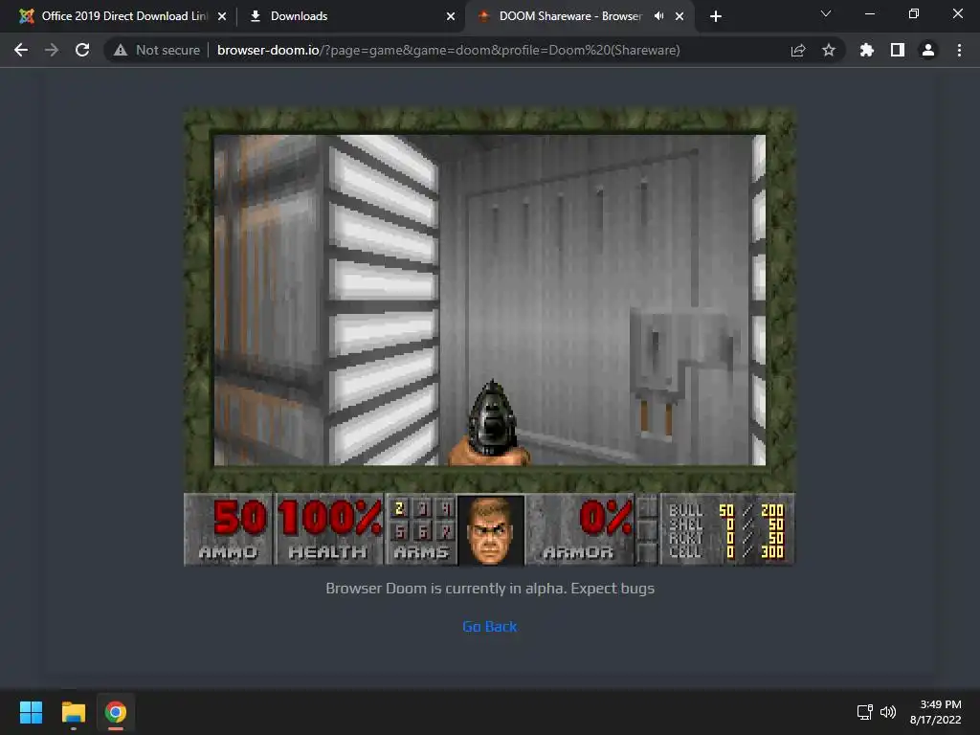The width and height of the screenshot is (980, 735).
Task: Open the Chrome three-dot menu
Action: pyautogui.click(x=959, y=50)
